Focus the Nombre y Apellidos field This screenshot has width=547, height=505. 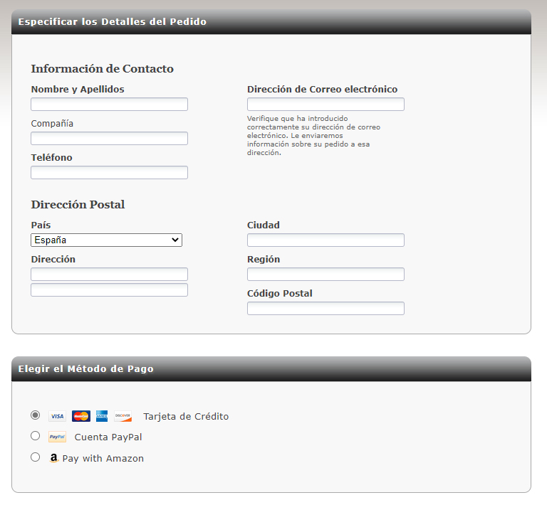coord(109,105)
